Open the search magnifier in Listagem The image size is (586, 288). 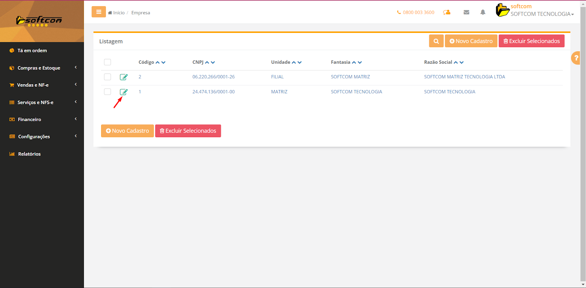coord(436,41)
